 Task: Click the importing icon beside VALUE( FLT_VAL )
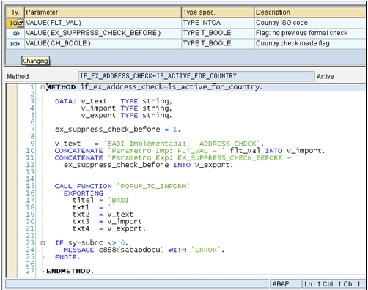pos(13,23)
